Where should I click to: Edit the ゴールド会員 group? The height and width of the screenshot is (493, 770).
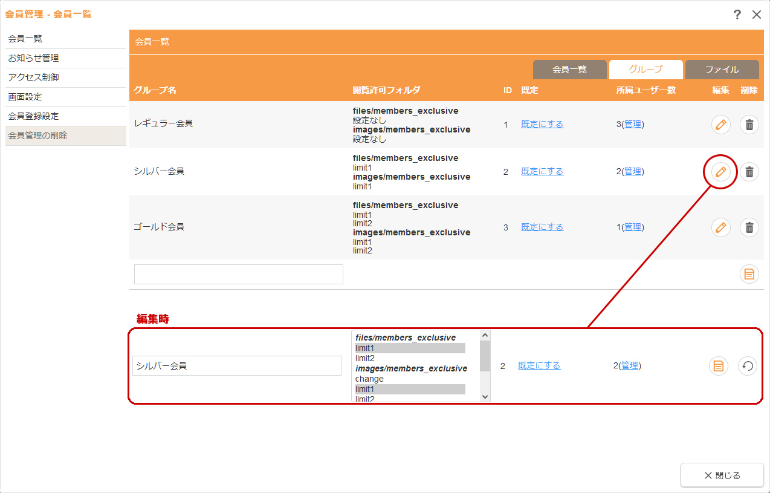tap(720, 227)
